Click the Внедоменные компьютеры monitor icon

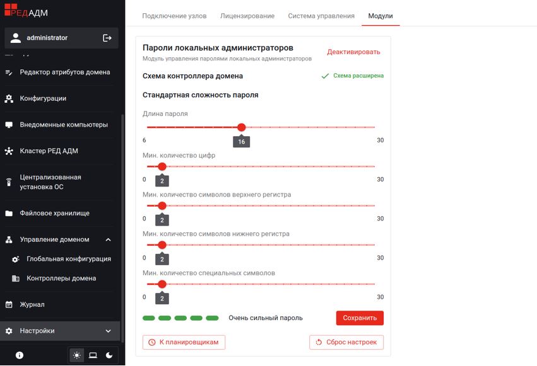(x=9, y=125)
